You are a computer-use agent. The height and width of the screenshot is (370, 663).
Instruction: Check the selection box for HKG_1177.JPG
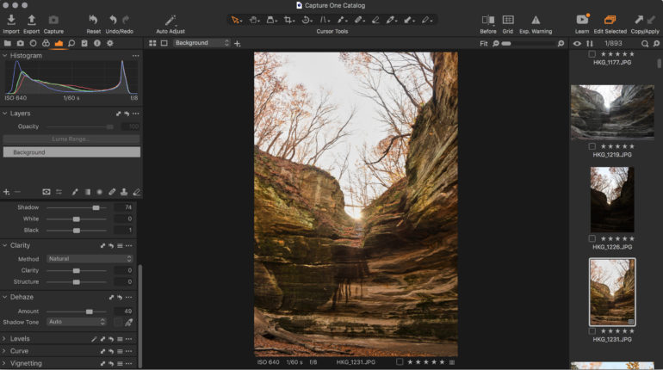pyautogui.click(x=592, y=54)
